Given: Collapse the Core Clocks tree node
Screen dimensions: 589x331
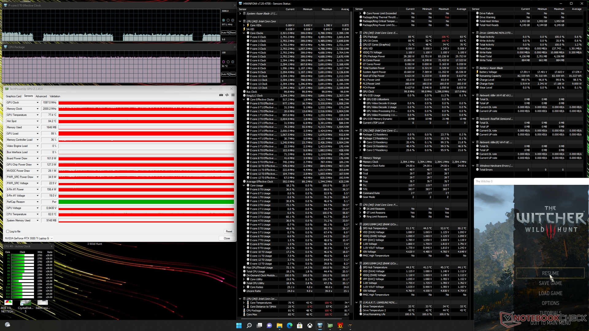Looking at the screenshot, I should (244, 33).
